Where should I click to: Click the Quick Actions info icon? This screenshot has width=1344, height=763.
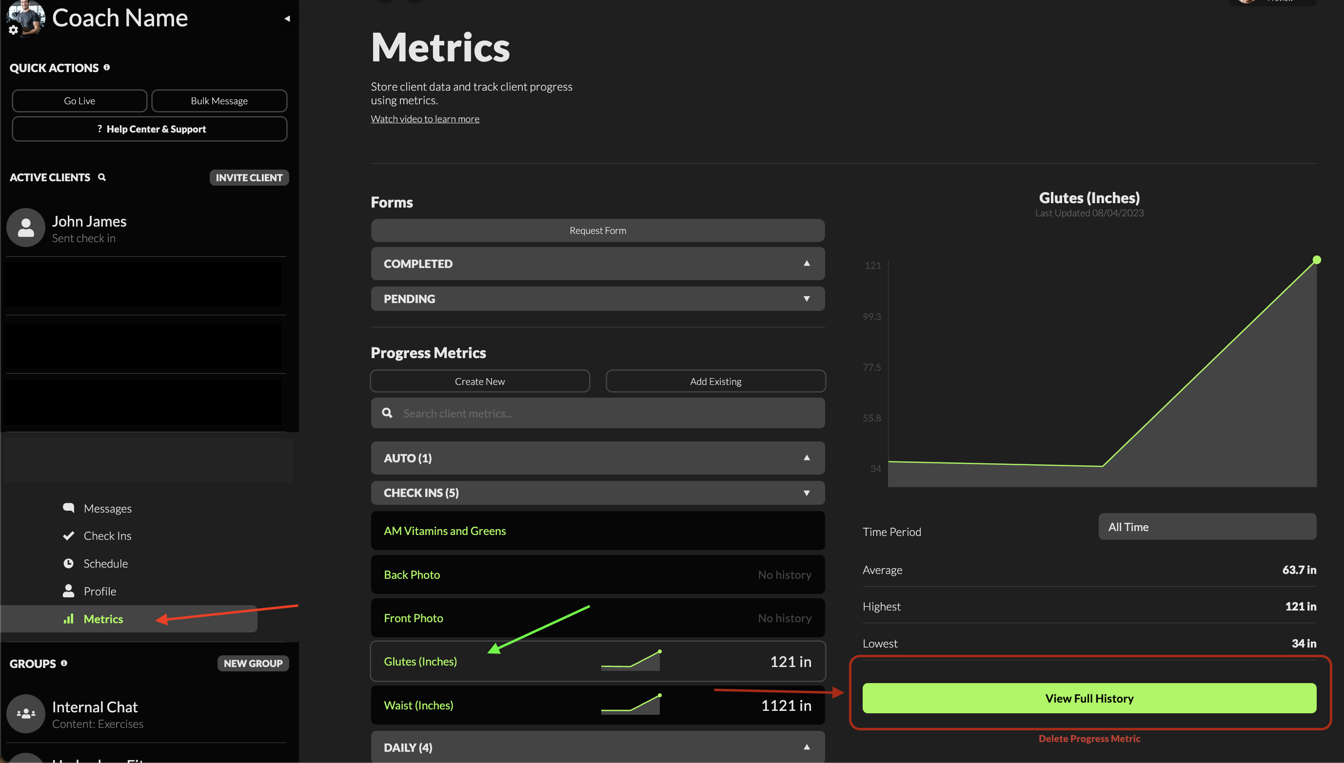(106, 67)
